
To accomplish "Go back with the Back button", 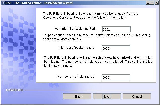I will tap(77, 96).
